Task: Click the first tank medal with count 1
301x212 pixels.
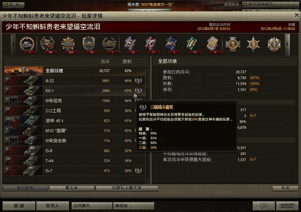Action: (27, 45)
